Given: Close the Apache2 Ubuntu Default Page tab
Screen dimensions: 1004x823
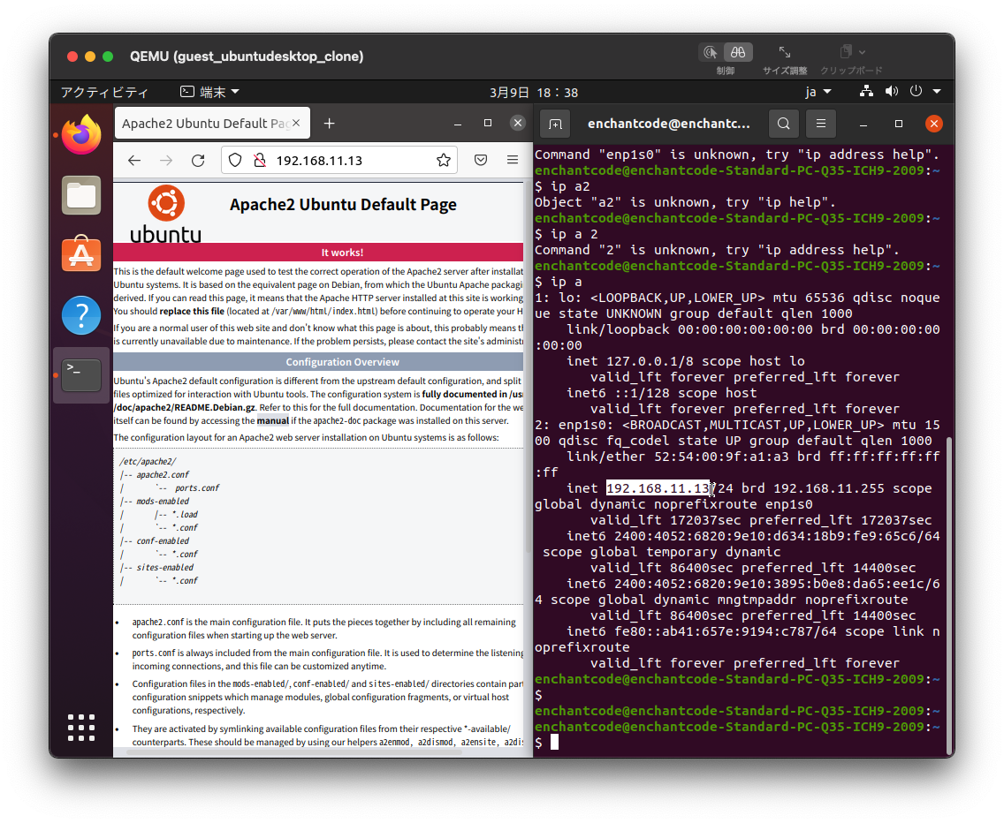Looking at the screenshot, I should pyautogui.click(x=296, y=123).
